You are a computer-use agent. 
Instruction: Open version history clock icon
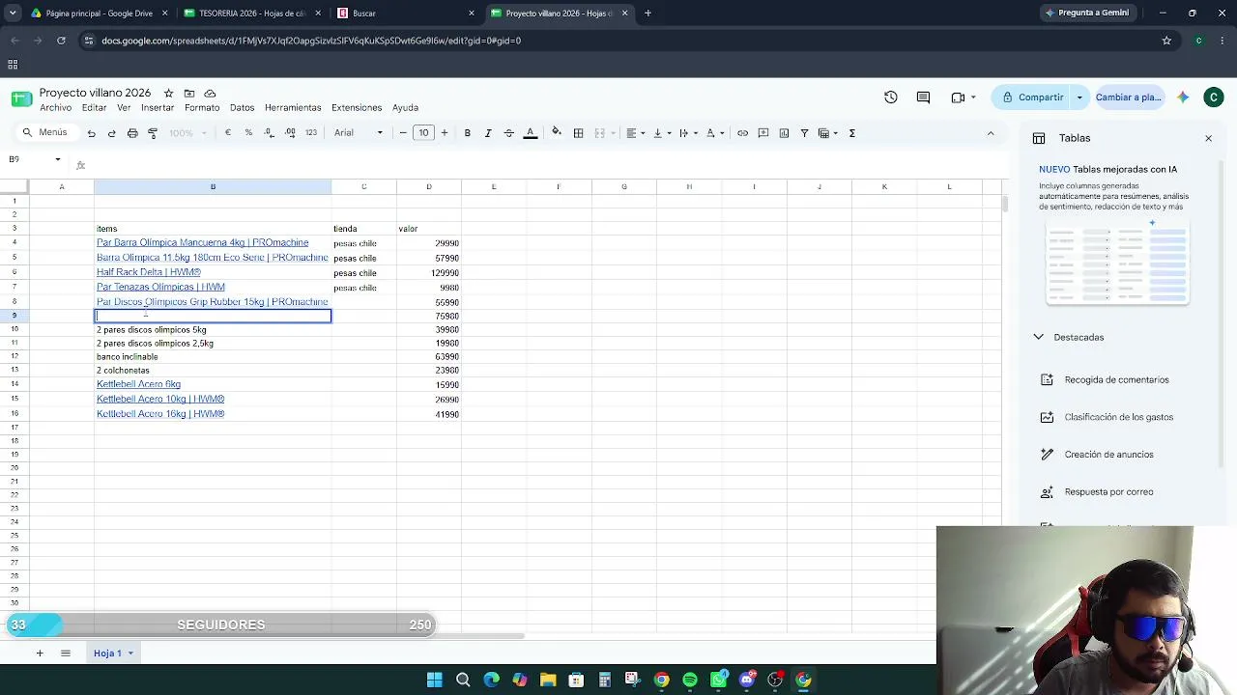(x=891, y=97)
